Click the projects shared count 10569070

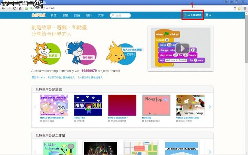tap(89, 71)
